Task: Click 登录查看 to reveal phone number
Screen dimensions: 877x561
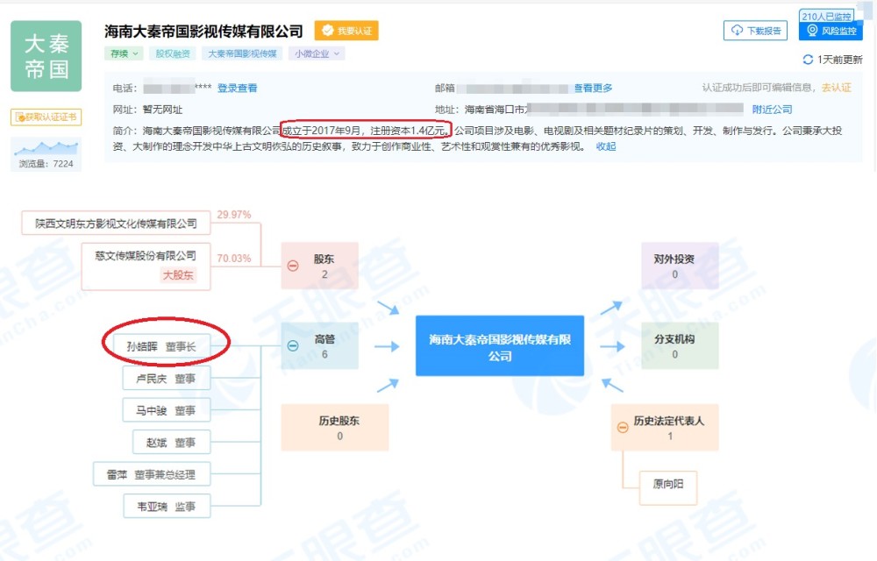Action: click(x=237, y=88)
